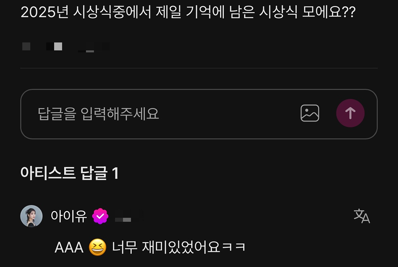Open 아이유's profile picture

click(31, 216)
